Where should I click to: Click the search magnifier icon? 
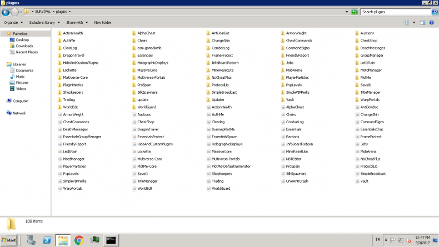[435, 12]
